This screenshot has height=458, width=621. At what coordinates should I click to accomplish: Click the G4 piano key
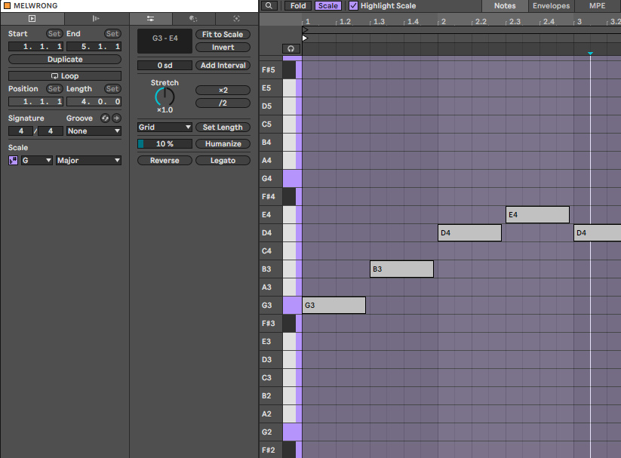coord(292,178)
